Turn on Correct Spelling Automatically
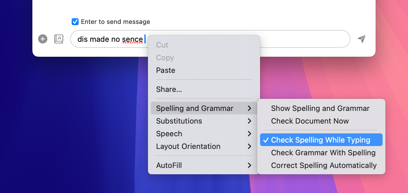The height and width of the screenshot is (193, 408). click(x=324, y=165)
